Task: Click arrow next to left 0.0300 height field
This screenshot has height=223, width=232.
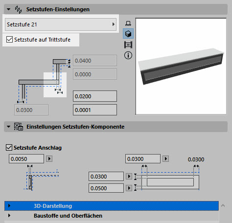Action: pos(129,177)
